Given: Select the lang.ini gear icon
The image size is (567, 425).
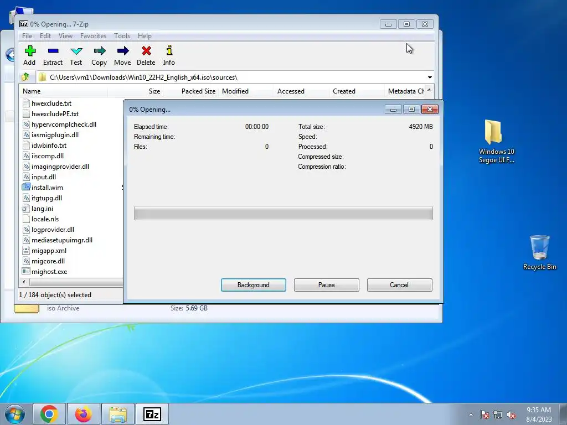Looking at the screenshot, I should point(25,209).
